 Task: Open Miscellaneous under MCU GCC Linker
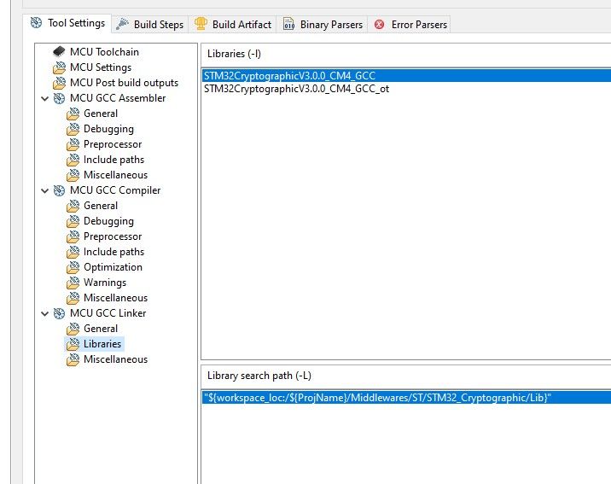(x=116, y=359)
